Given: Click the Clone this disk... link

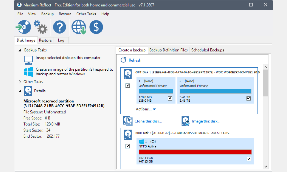Looking at the screenshot, I should click(148, 121).
